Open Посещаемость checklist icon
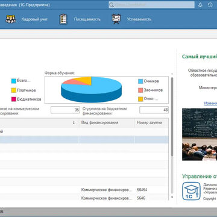Screen dimensions: 217x217 63,19
